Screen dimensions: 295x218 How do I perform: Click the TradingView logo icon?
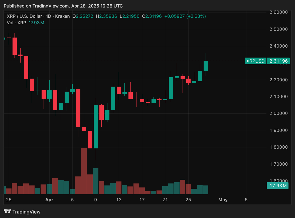[x=8, y=211]
